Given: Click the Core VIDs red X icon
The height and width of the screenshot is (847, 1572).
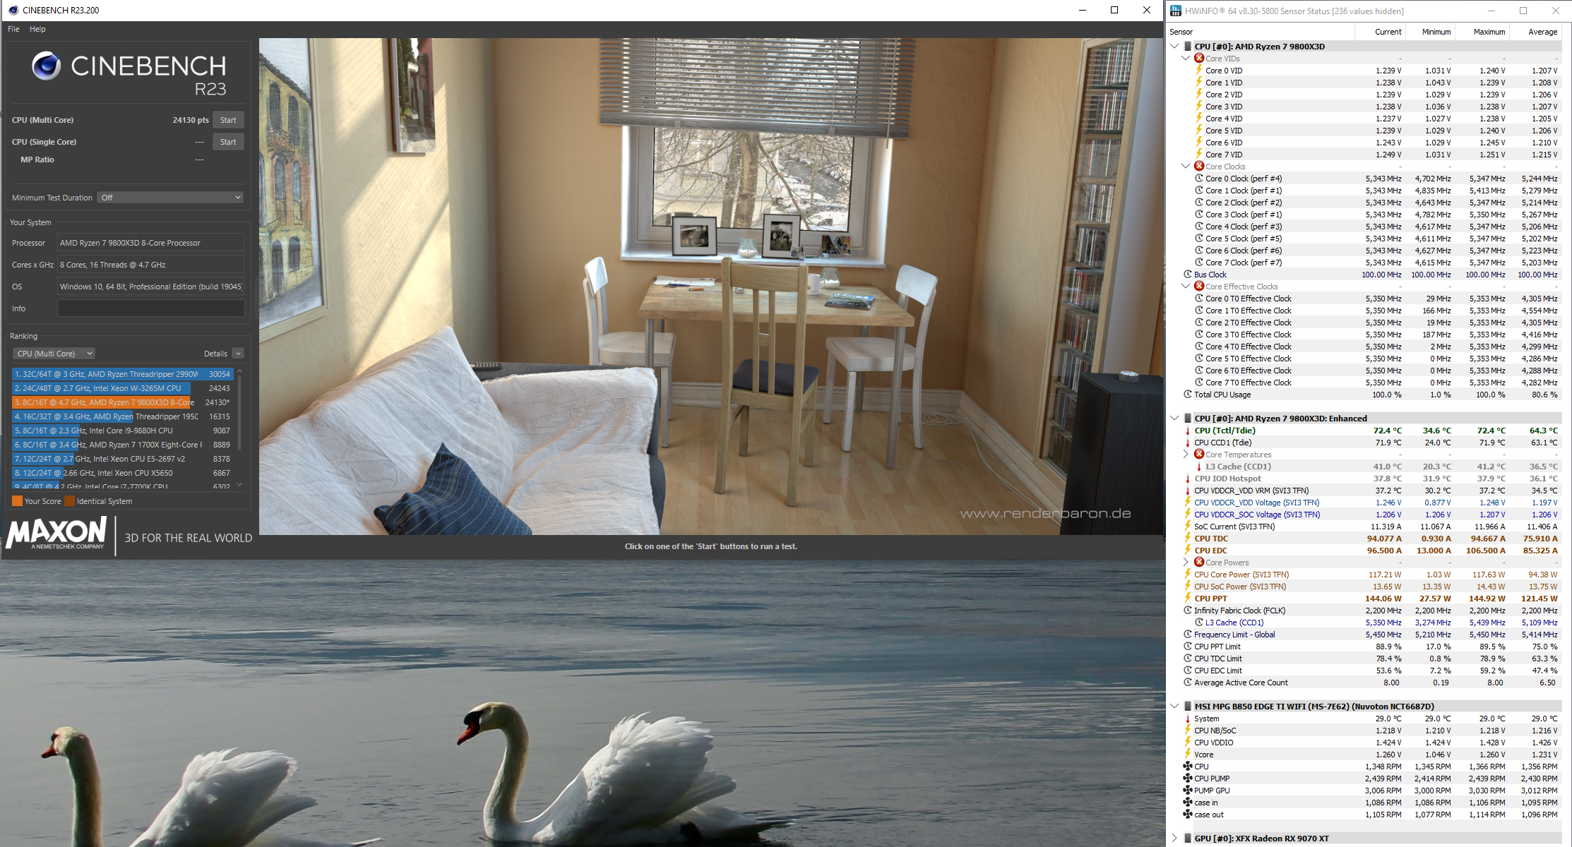Looking at the screenshot, I should coord(1199,59).
